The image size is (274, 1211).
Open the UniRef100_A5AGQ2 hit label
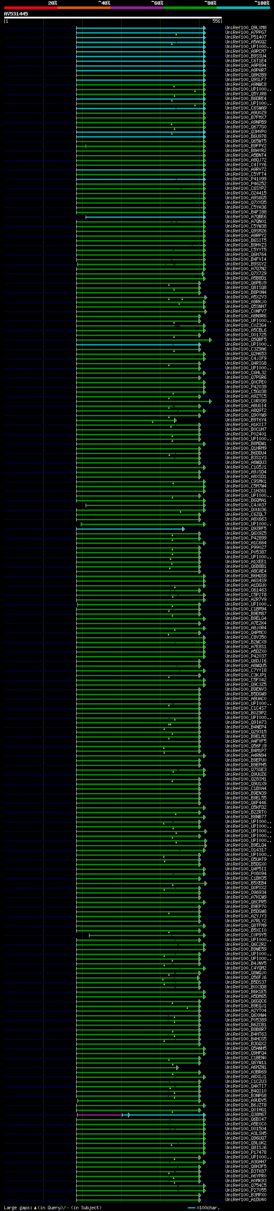pyautogui.click(x=246, y=42)
